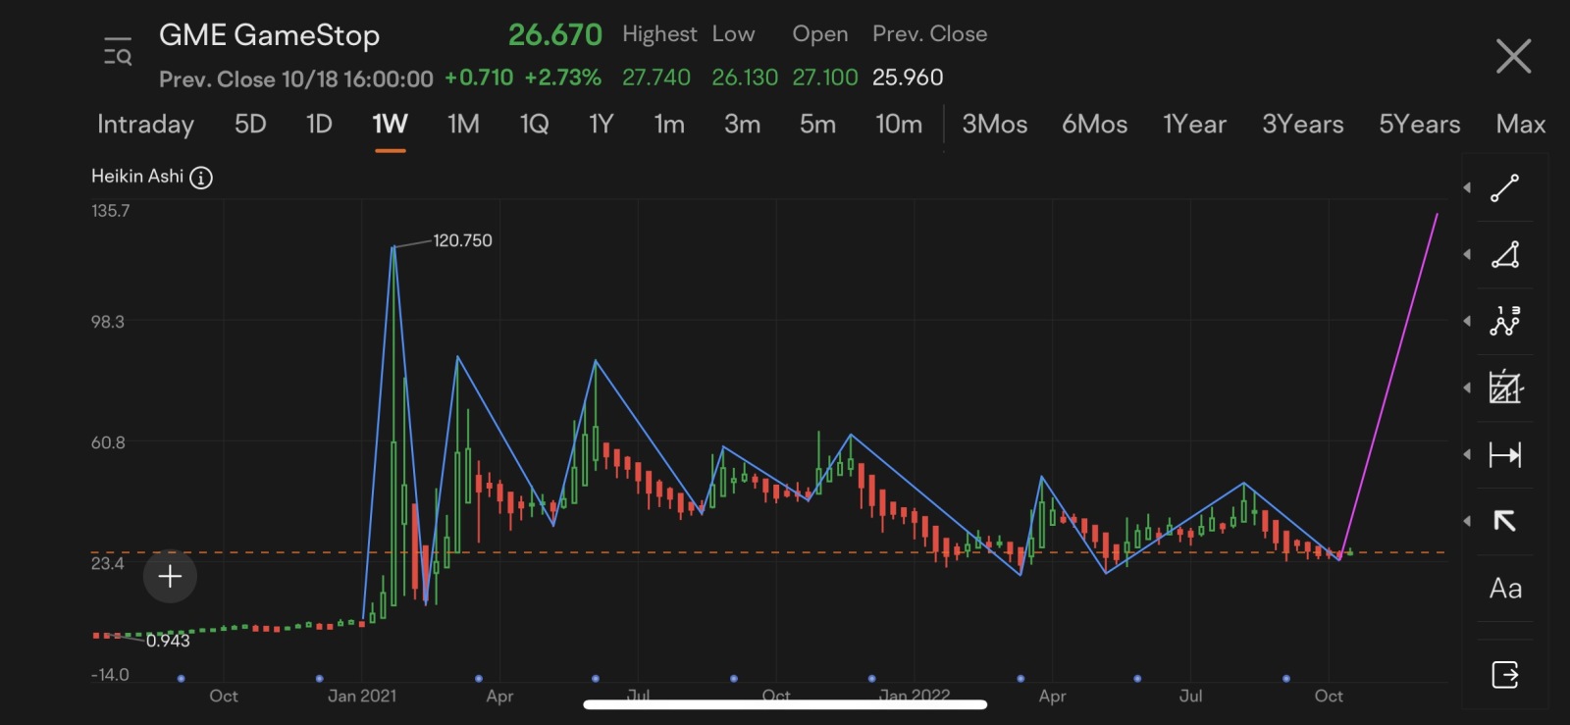Show Heikin Ashi info tooltip
1570x725 pixels.
(201, 178)
